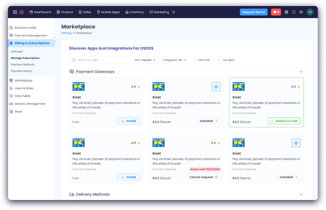Click the settings gear in top bar
326x210 pixels.
(301, 12)
